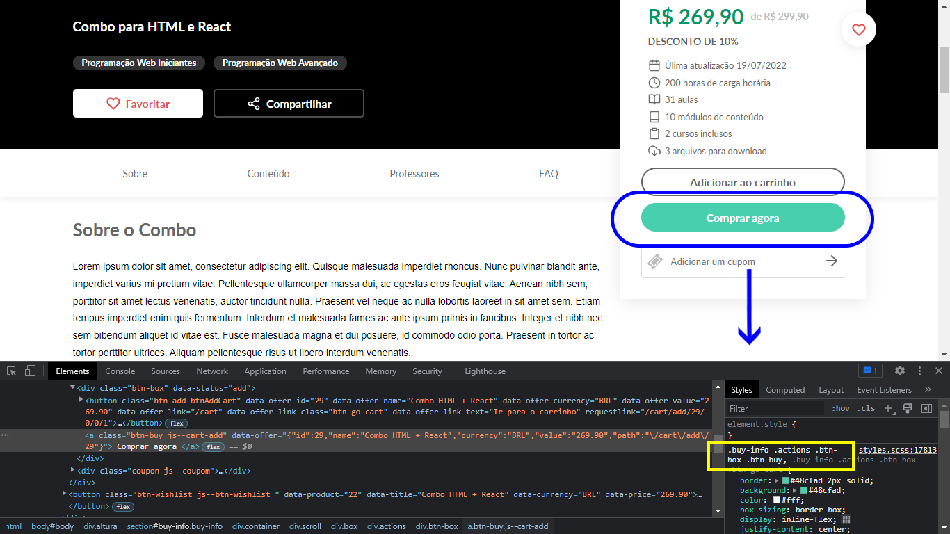Image resolution: width=950 pixels, height=534 pixels.
Task: Click the New Style Rule plus icon
Action: (x=888, y=408)
